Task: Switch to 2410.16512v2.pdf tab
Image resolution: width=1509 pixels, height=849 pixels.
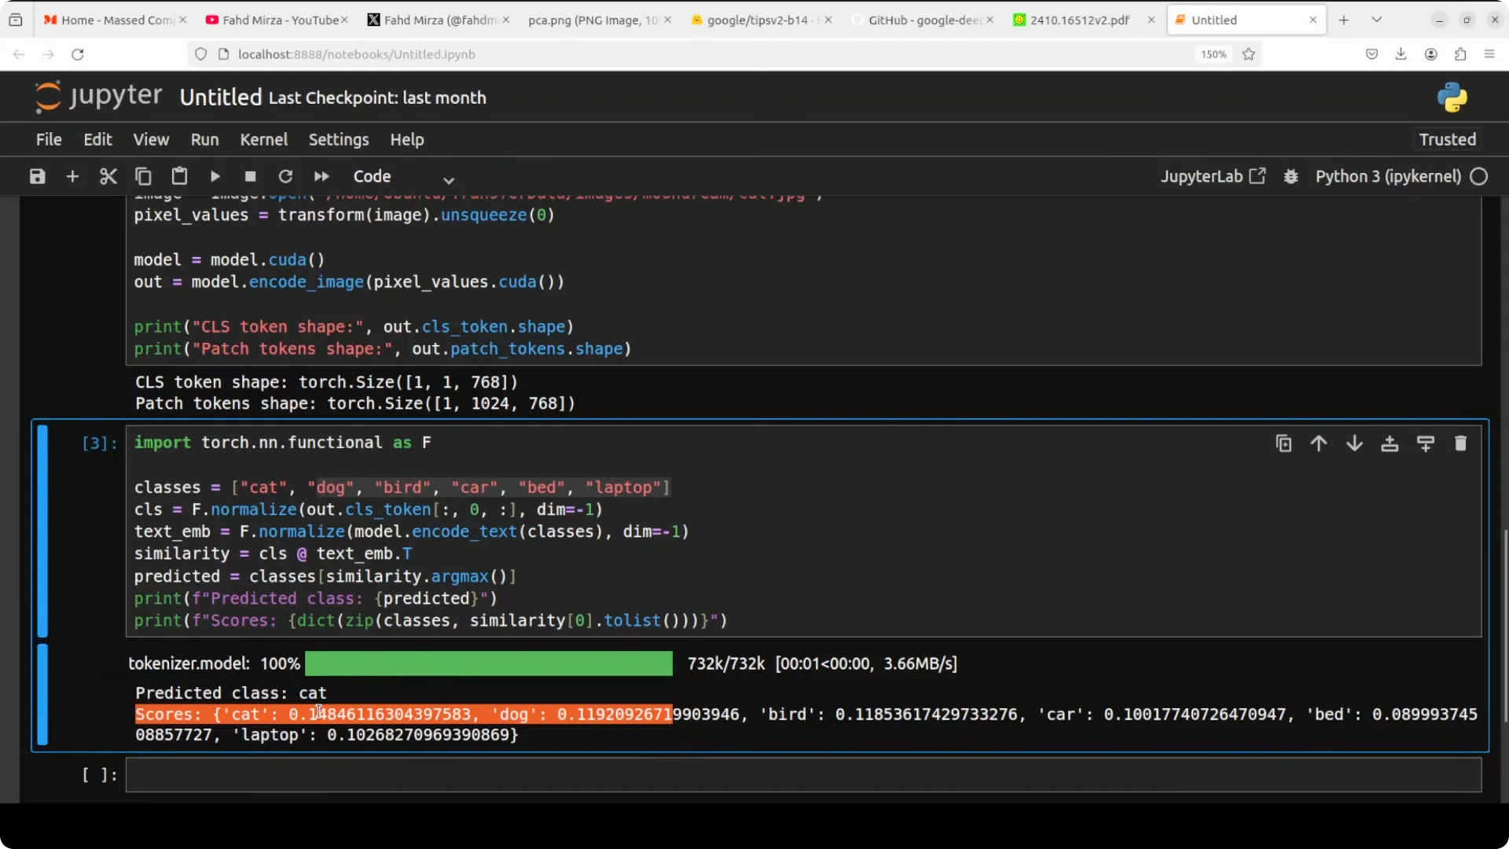Action: (x=1085, y=20)
